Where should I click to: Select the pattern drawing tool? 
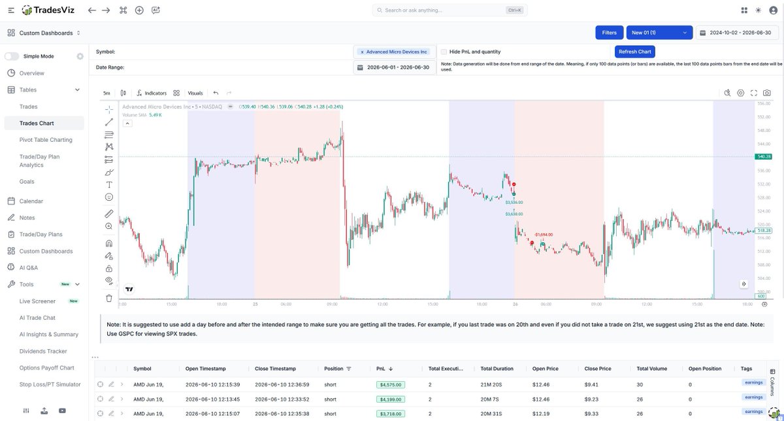(109, 146)
